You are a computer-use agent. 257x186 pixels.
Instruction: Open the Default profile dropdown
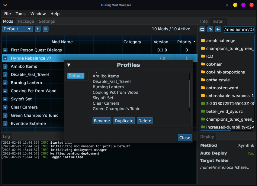click(17, 29)
